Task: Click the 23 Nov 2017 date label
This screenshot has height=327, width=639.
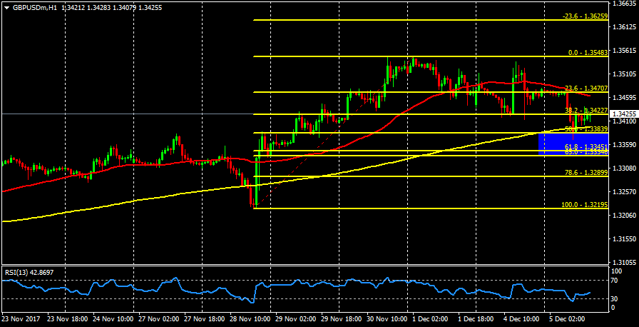Action: click(21, 319)
